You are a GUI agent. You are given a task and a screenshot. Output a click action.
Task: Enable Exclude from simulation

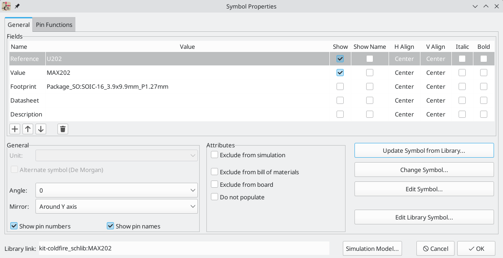coord(214,155)
